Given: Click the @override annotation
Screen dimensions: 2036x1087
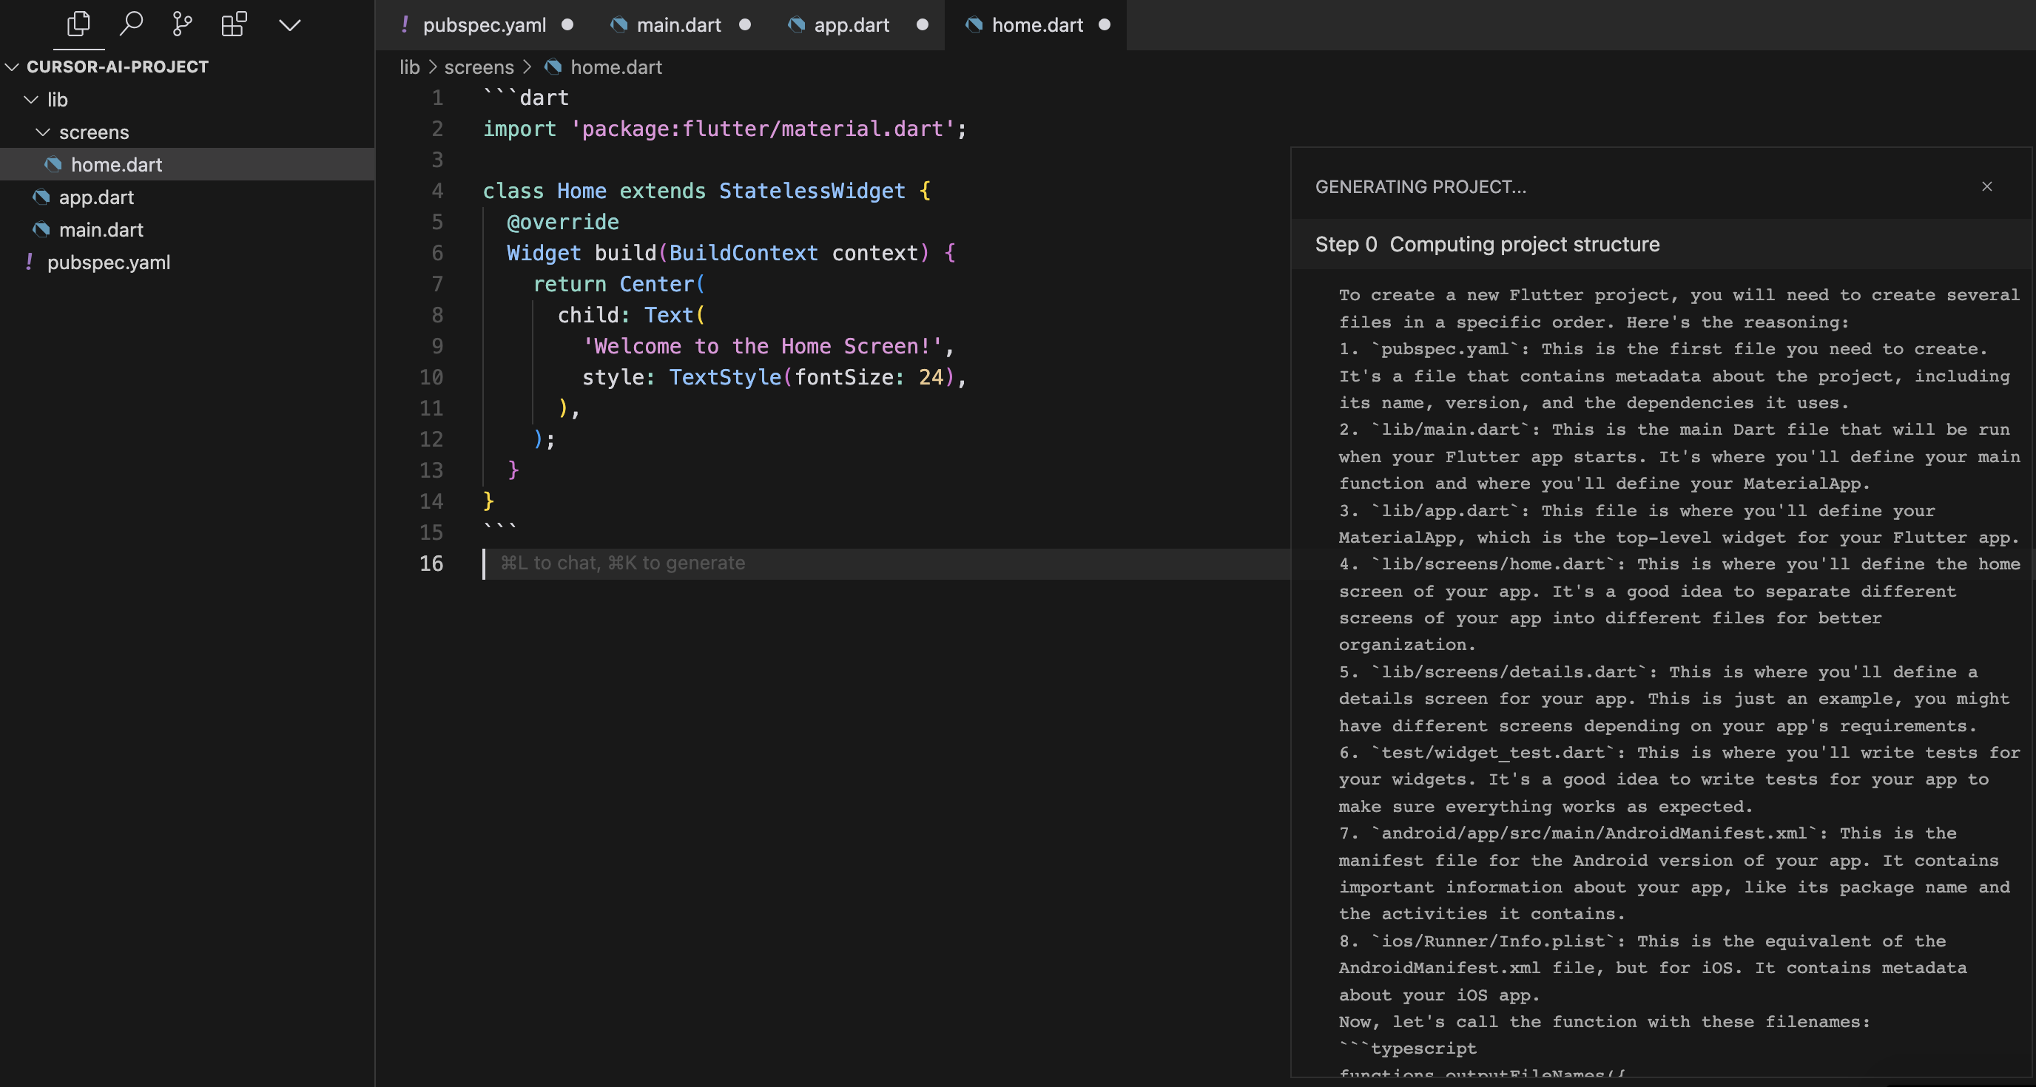Looking at the screenshot, I should click(563, 222).
